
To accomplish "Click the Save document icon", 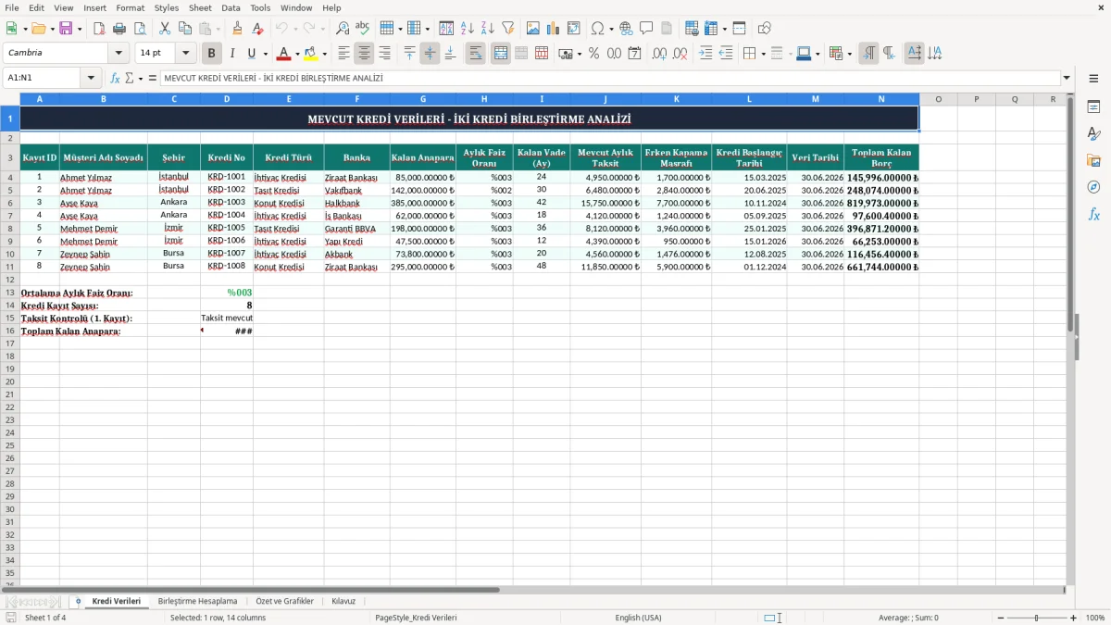I will (66, 29).
